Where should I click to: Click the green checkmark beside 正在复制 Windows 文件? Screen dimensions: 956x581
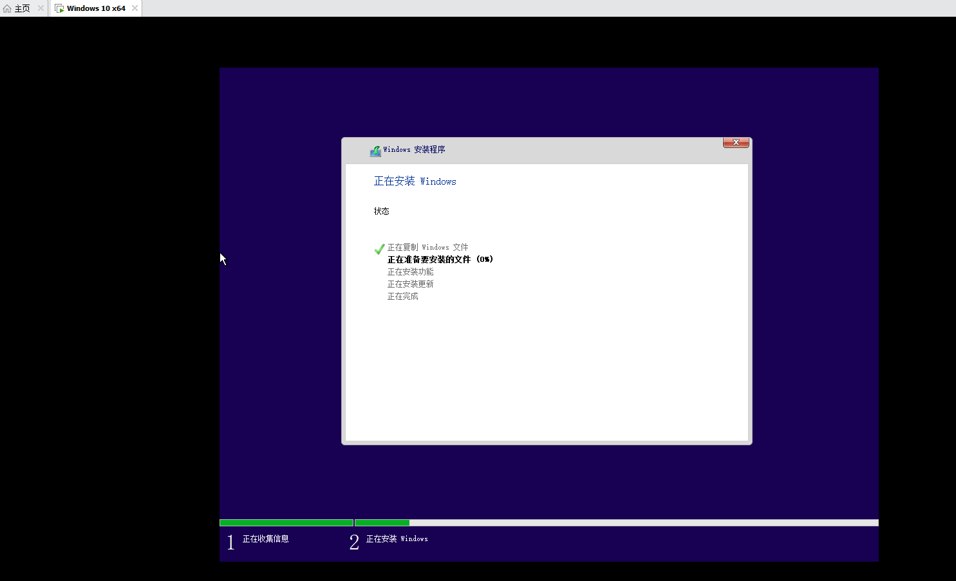(380, 249)
